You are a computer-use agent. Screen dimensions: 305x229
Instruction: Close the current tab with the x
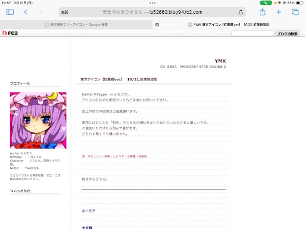pos(157,24)
